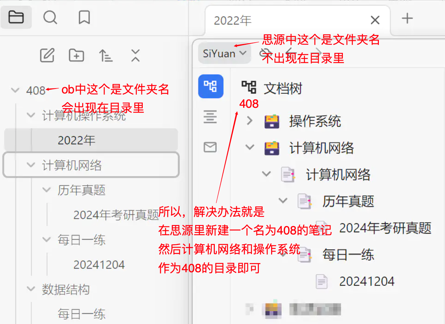The height and width of the screenshot is (324, 445).
Task: Create a new note with pencil icon
Action: coord(47,55)
